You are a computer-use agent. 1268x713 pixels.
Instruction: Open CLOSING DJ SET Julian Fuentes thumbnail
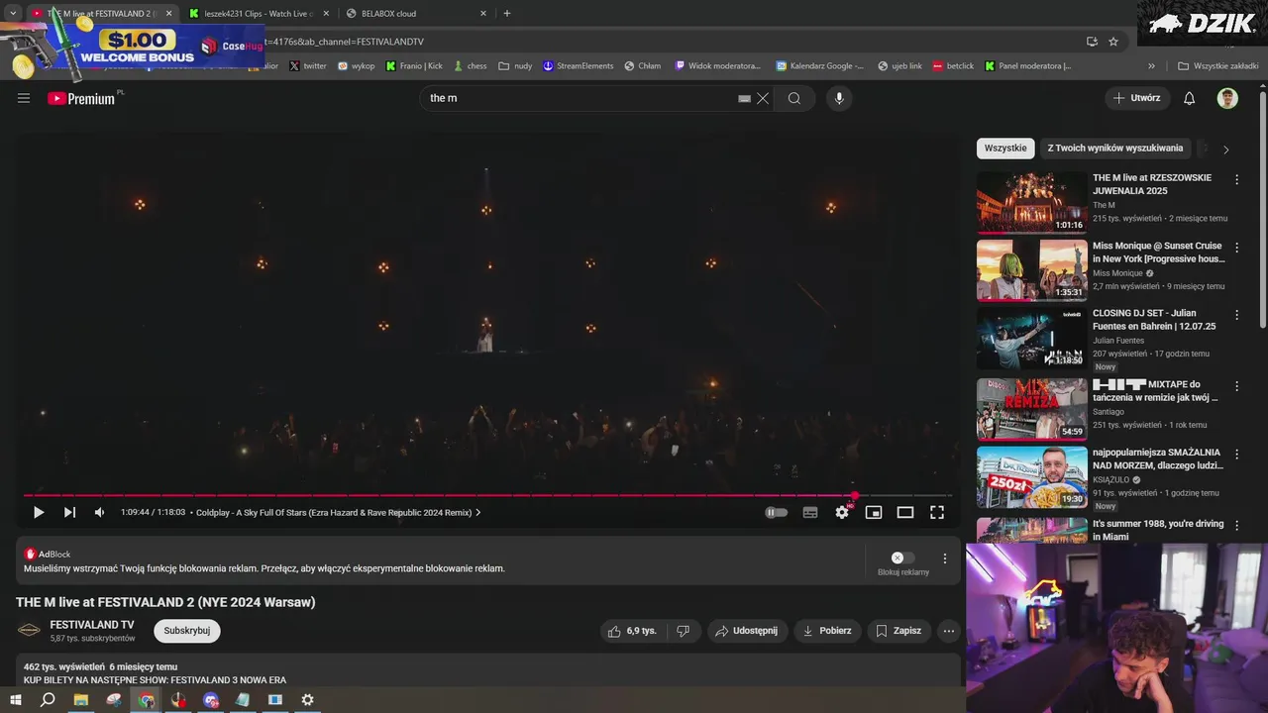[x=1032, y=339]
